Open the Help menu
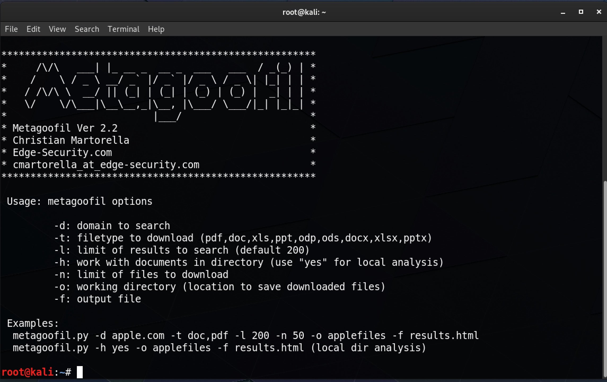 [x=156, y=29]
